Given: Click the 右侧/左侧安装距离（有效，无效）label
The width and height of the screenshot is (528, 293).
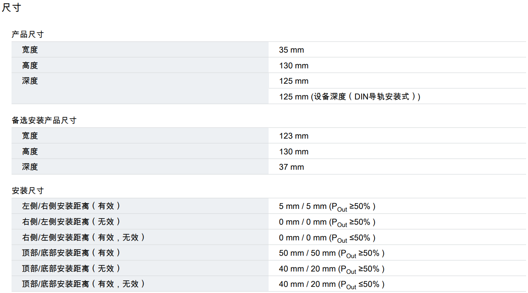Looking at the screenshot, I should 84,238.
